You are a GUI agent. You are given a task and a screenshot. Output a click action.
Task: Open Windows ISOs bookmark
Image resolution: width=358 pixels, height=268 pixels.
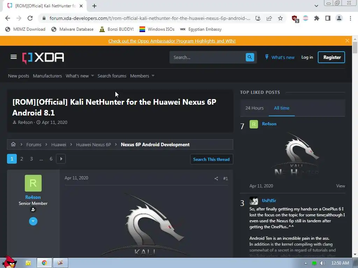tap(157, 29)
